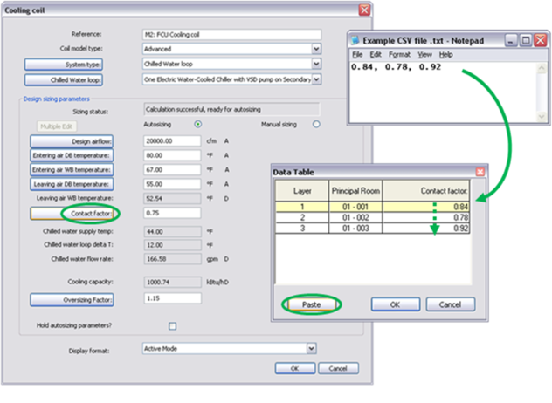Close the Cooling coil dialog
This screenshot has width=552, height=403.
click(x=363, y=9)
